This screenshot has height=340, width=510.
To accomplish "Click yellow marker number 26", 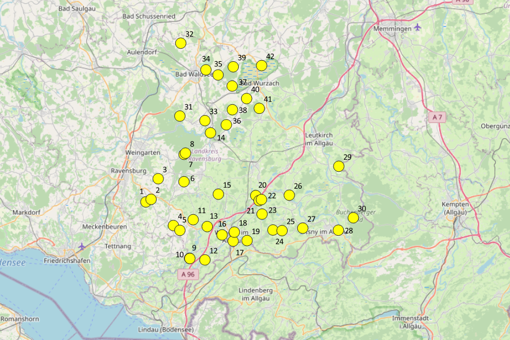I will coord(289,195).
